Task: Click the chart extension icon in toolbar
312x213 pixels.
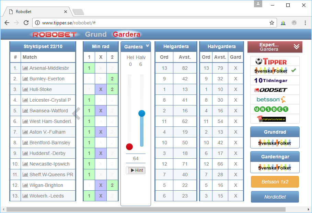Action: point(283,23)
